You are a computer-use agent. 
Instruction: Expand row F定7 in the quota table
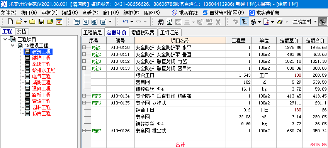(x=84, y=131)
